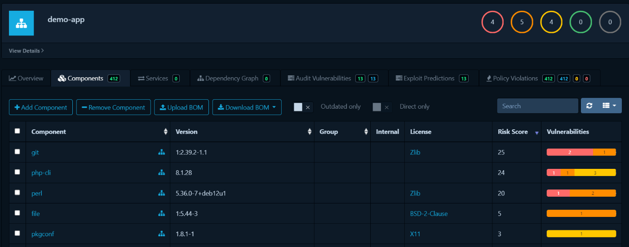Open the BSD-2-Clause license link
The image size is (629, 247).
tap(429, 214)
